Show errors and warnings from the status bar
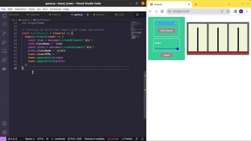This screenshot has height=141, width=251. pyautogui.click(x=12, y=139)
